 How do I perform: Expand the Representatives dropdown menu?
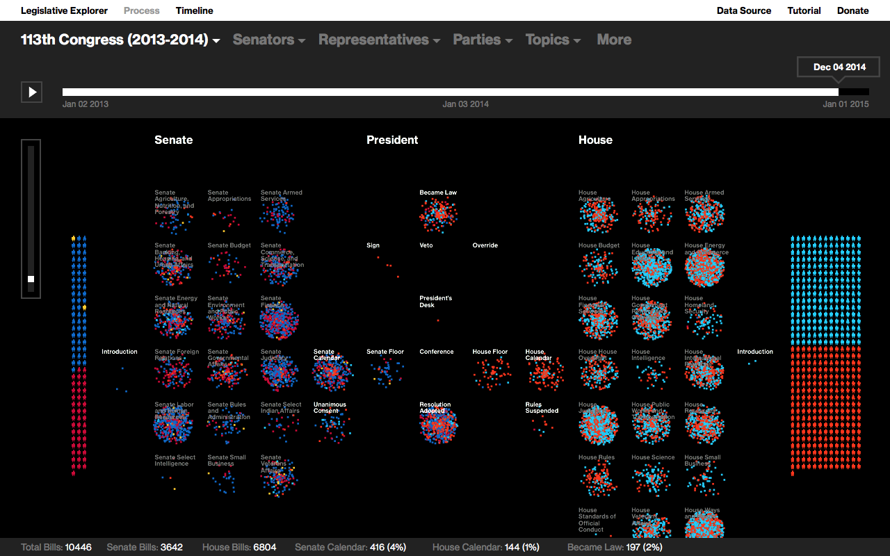379,40
